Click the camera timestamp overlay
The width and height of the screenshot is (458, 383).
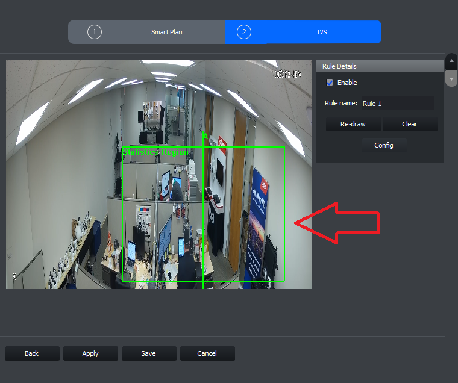pyautogui.click(x=288, y=75)
